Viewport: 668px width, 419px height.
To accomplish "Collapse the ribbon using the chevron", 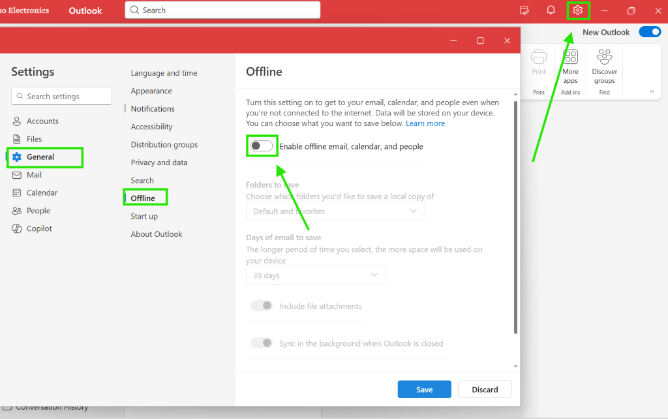I will pyautogui.click(x=652, y=91).
